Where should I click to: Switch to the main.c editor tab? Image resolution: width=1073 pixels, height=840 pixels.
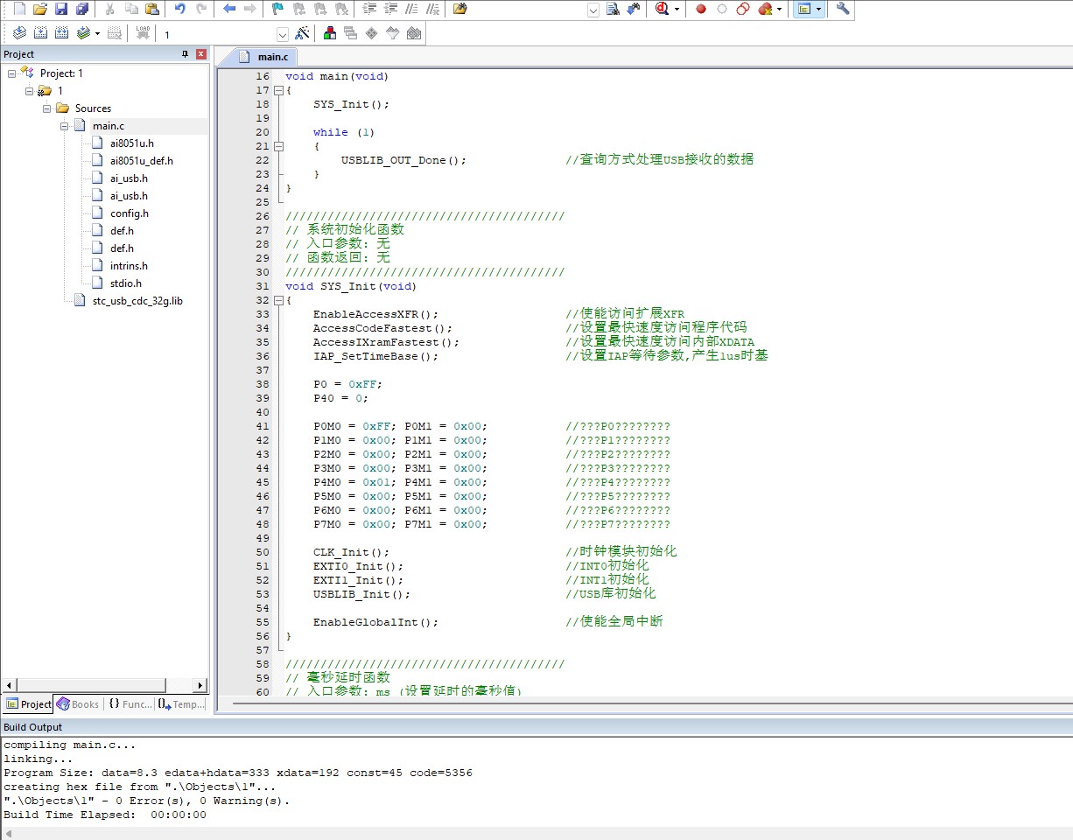(x=265, y=57)
